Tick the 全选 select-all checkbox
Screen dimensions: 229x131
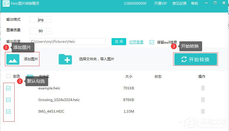[8, 76]
